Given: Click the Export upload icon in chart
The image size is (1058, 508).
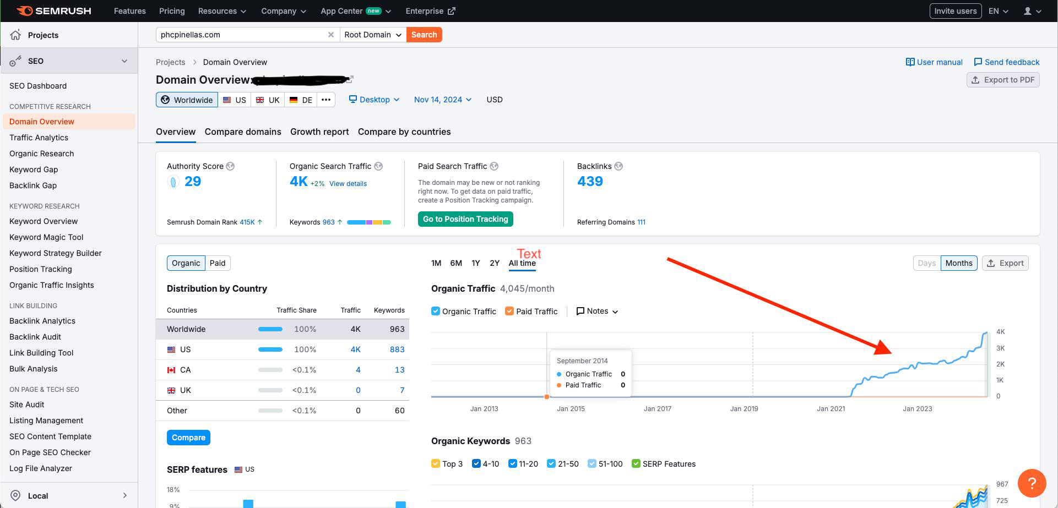Looking at the screenshot, I should point(991,263).
